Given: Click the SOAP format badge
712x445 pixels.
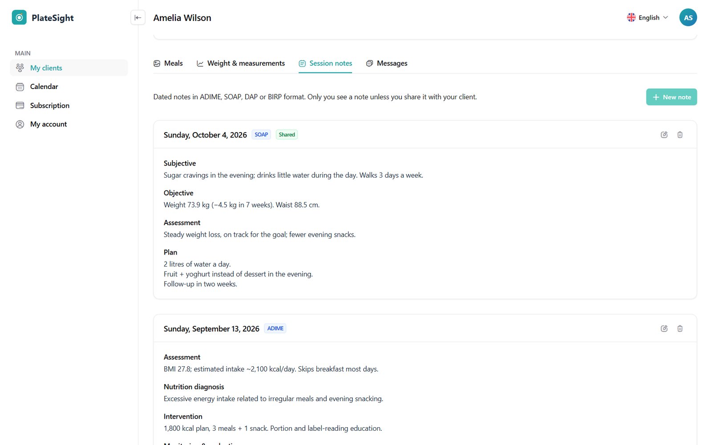Looking at the screenshot, I should (x=261, y=134).
